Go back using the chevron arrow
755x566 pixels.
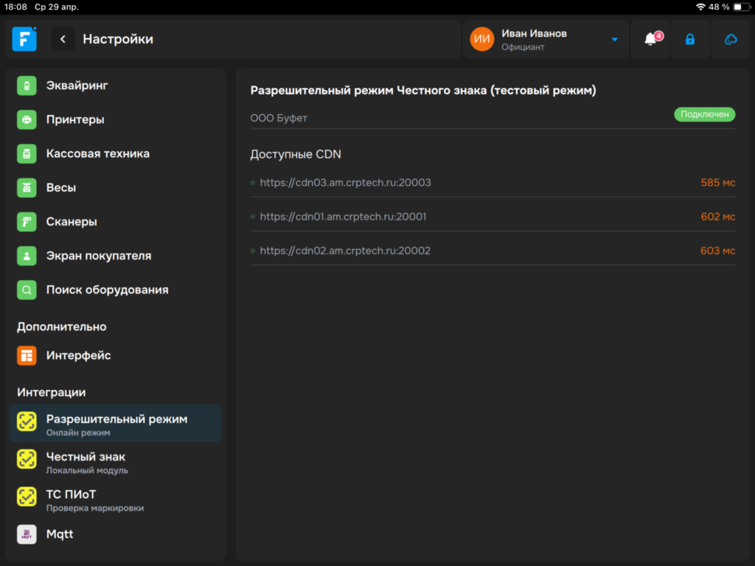[63, 39]
